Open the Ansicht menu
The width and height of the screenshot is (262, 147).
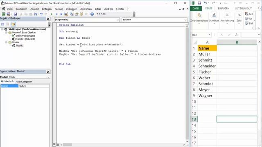coord(34,9)
